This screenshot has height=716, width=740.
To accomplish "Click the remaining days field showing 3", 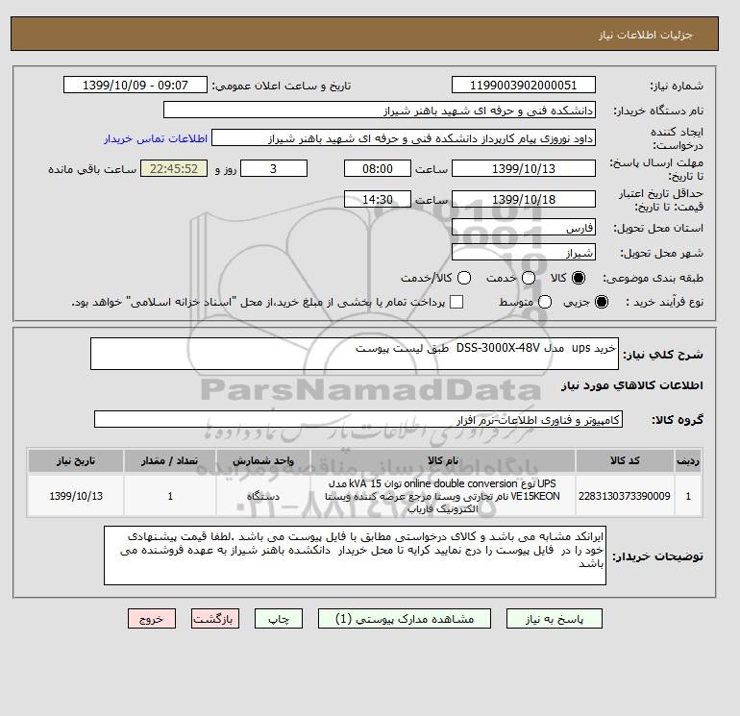I will pyautogui.click(x=274, y=168).
